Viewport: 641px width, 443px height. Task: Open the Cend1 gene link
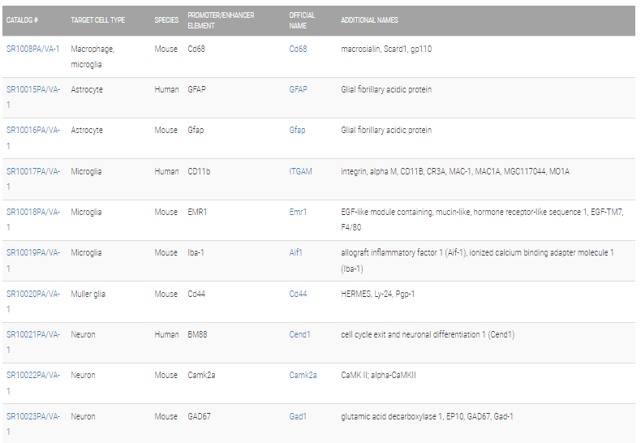(299, 334)
